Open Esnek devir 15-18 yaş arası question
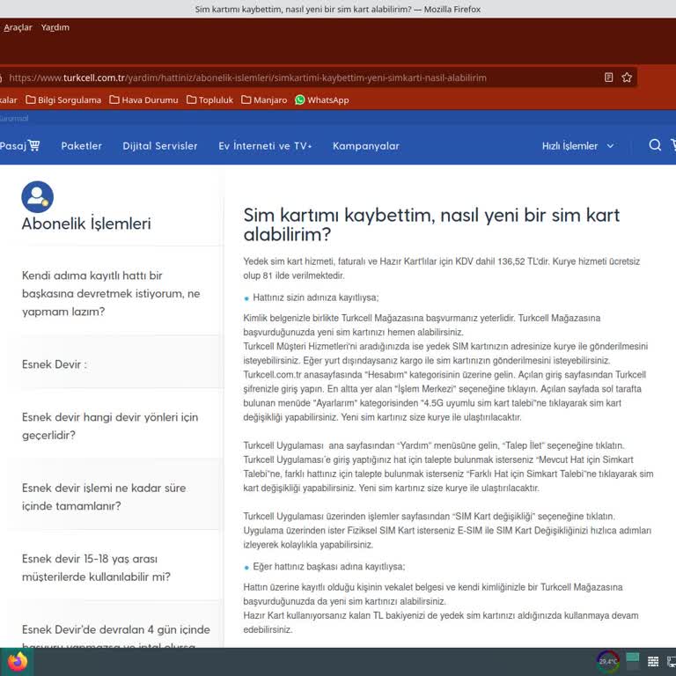 coord(96,568)
